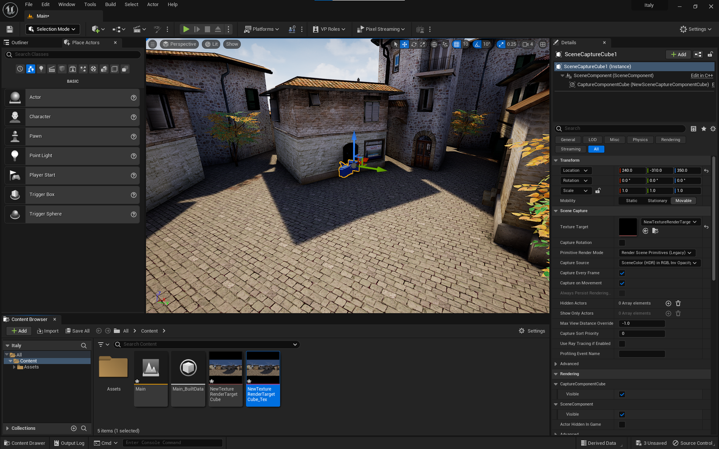
Task: Add element to Hidden Actors array
Action: point(668,303)
